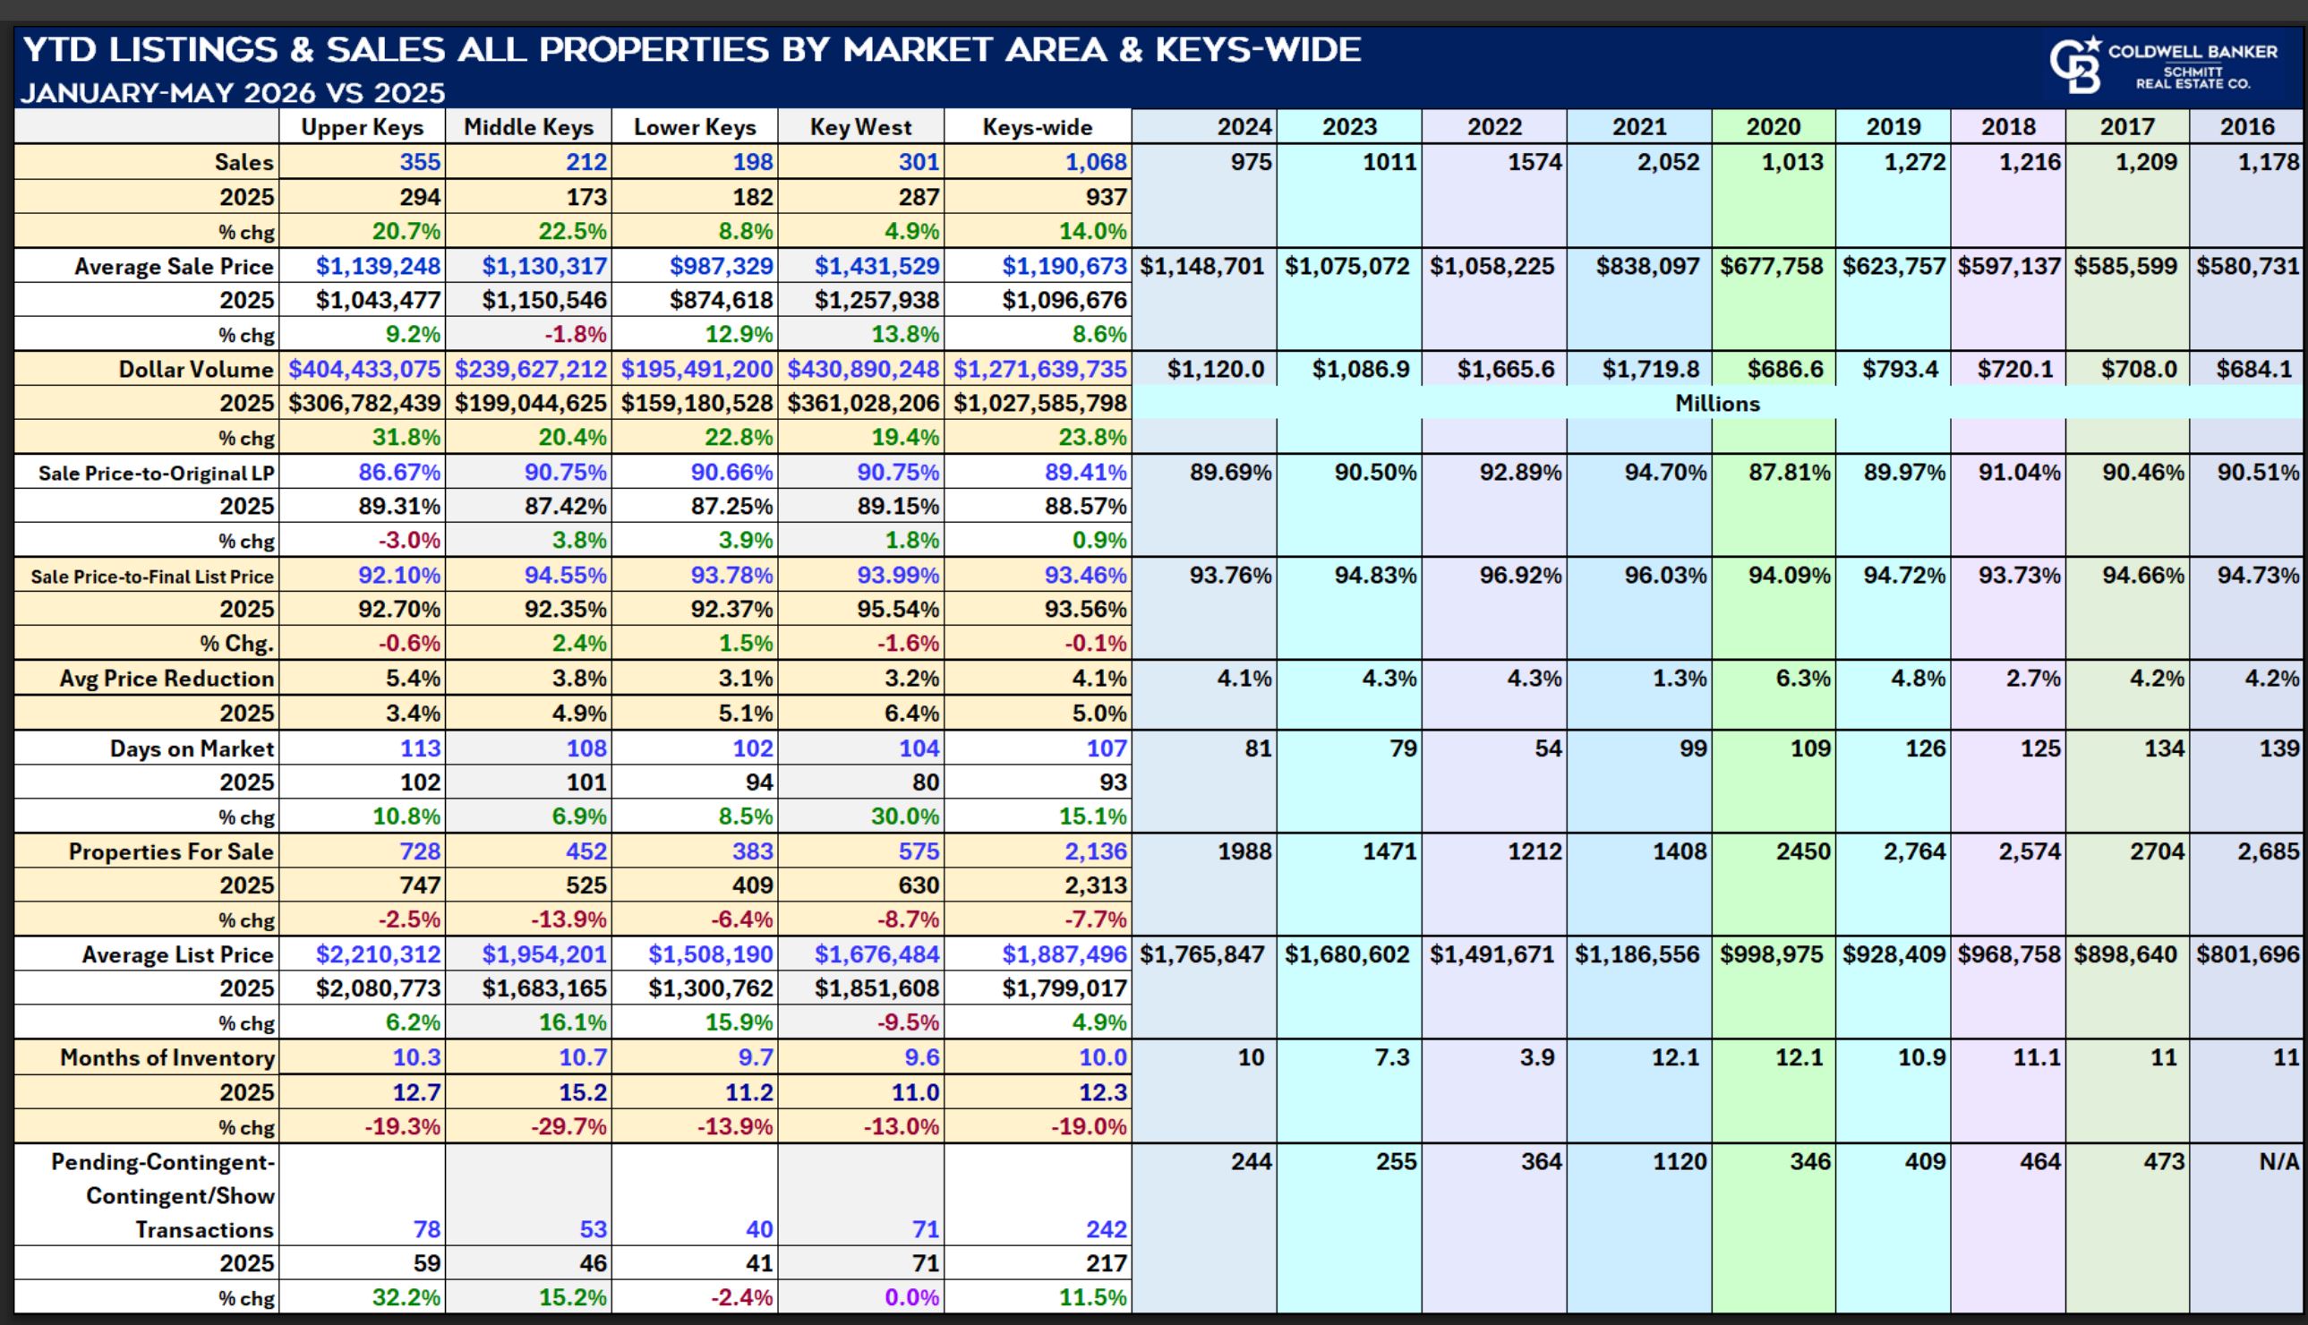Click Sale Price-to-Original LP row label
Screen dimensions: 2308x1325
(156, 474)
